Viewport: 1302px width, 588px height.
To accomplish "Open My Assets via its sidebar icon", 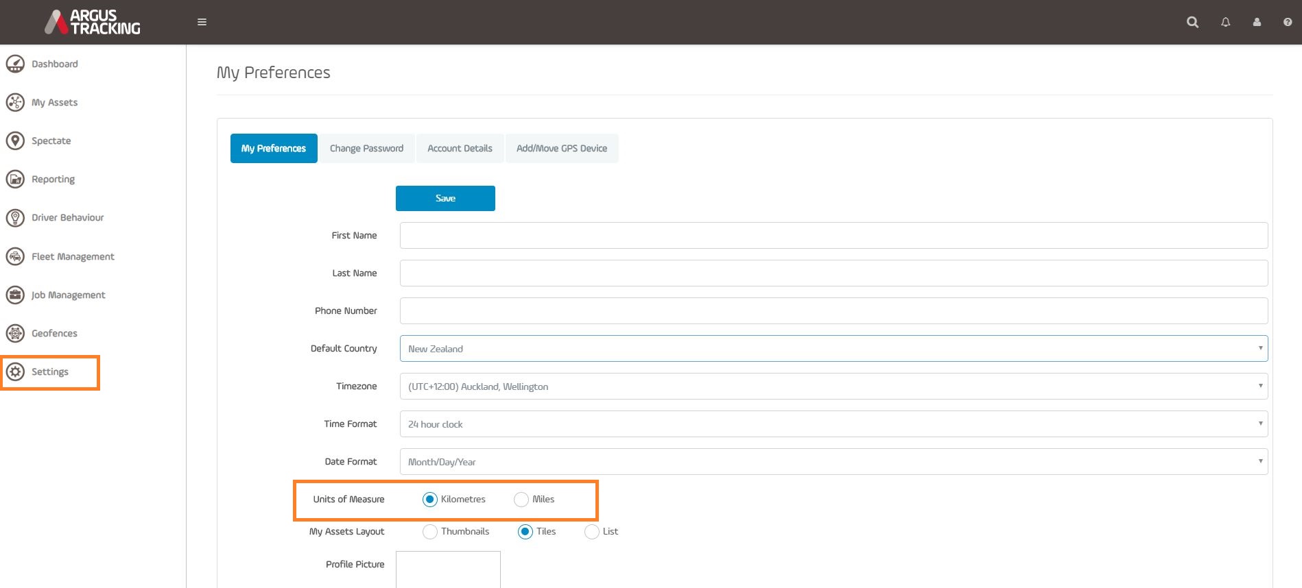I will coord(15,102).
